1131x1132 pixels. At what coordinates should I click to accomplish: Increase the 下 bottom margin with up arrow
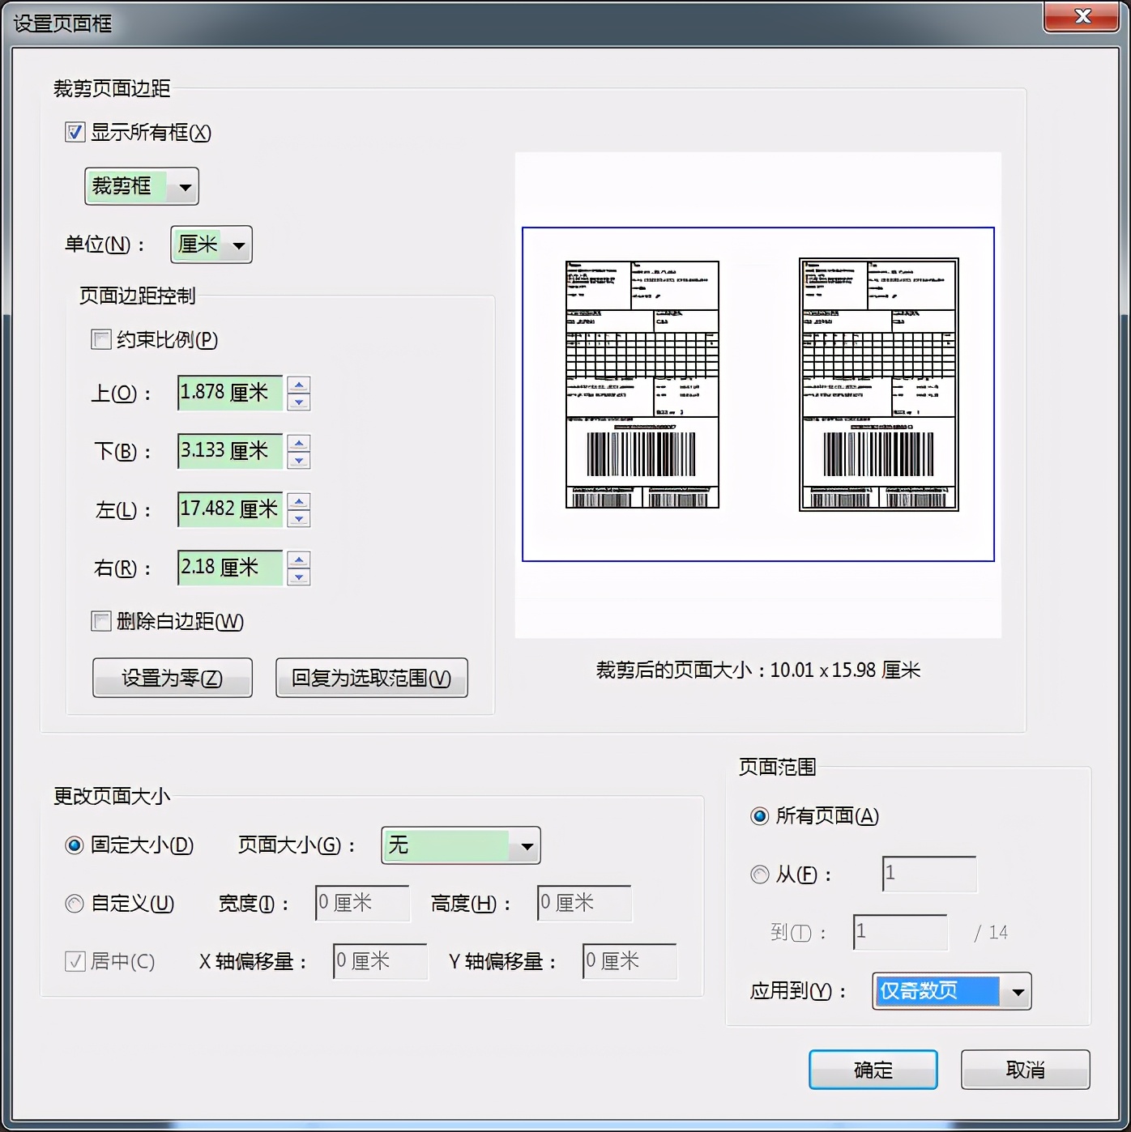pyautogui.click(x=299, y=444)
